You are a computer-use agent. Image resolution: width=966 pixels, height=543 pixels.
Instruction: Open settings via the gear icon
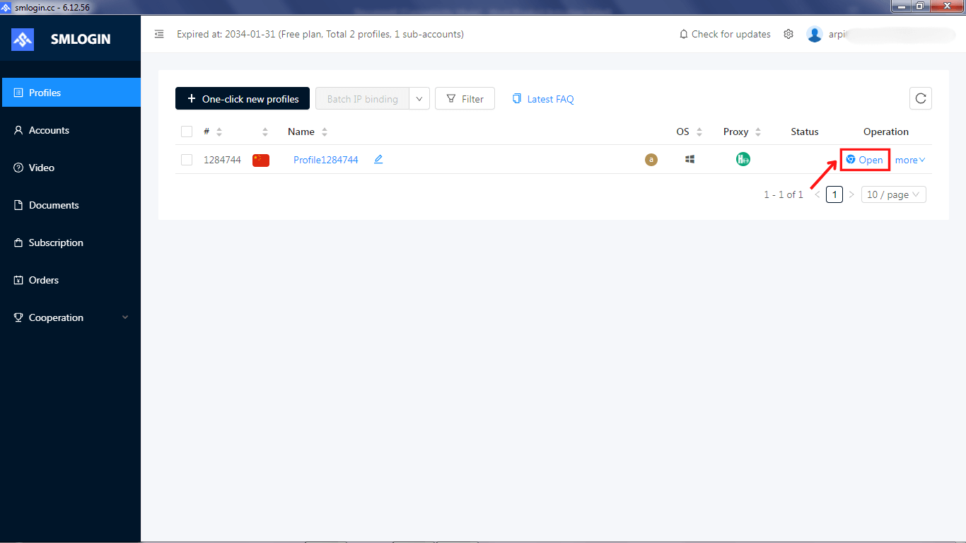click(x=788, y=34)
